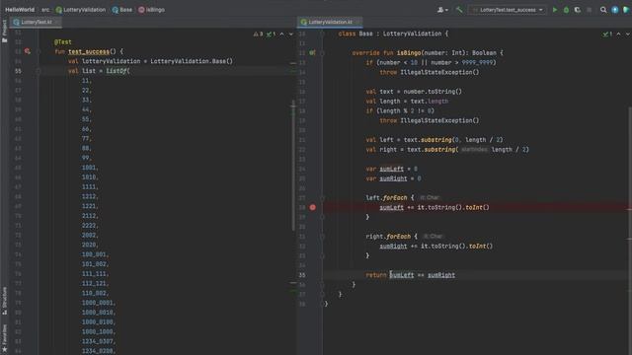Screen dimensions: 632x355
Task: Click the isBingo function breadcrumb
Action: tap(151, 10)
